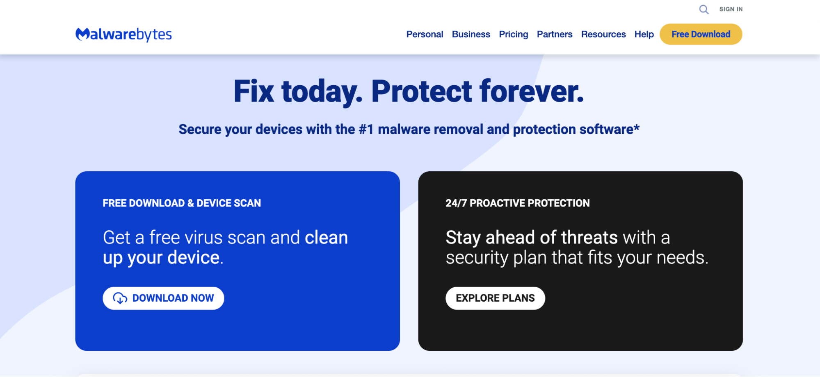
Task: Open the Pricing page link
Action: [x=513, y=34]
